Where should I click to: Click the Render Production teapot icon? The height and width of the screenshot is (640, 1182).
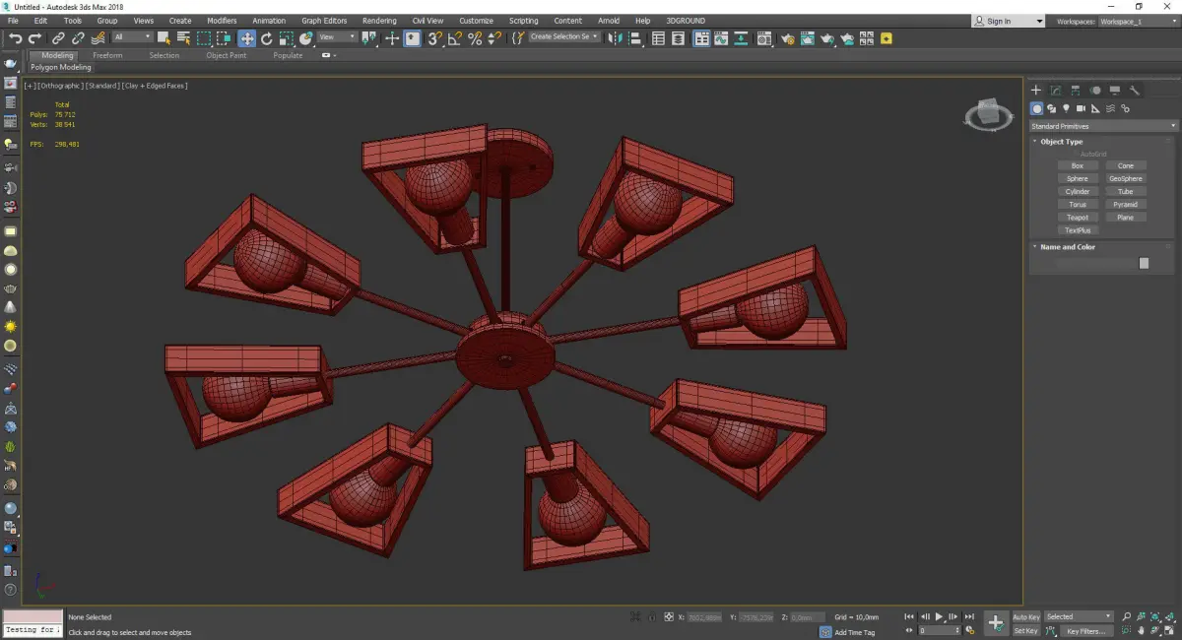(x=827, y=38)
